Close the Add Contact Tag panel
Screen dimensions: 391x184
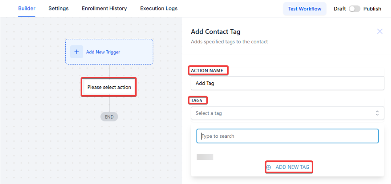(x=379, y=31)
